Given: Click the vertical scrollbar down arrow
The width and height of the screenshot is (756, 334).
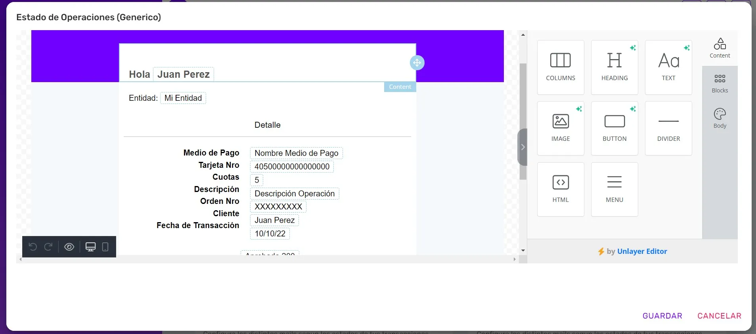Looking at the screenshot, I should coord(523,250).
